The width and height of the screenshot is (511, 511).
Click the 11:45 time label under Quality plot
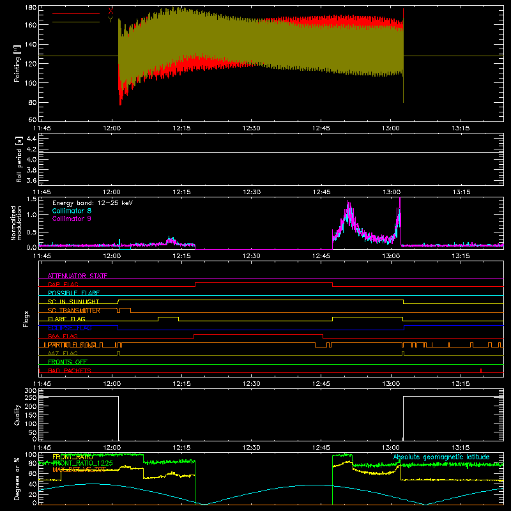(42, 448)
